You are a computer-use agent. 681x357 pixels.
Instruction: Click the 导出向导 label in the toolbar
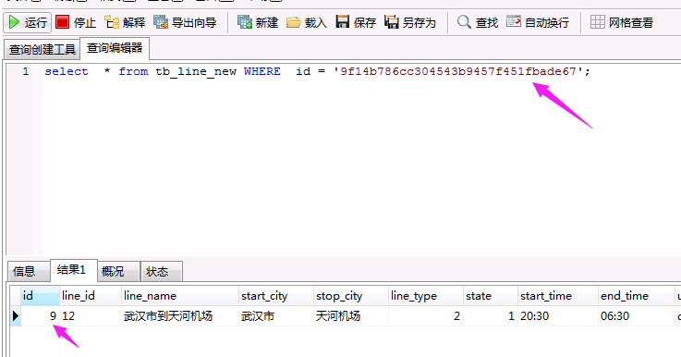point(194,22)
